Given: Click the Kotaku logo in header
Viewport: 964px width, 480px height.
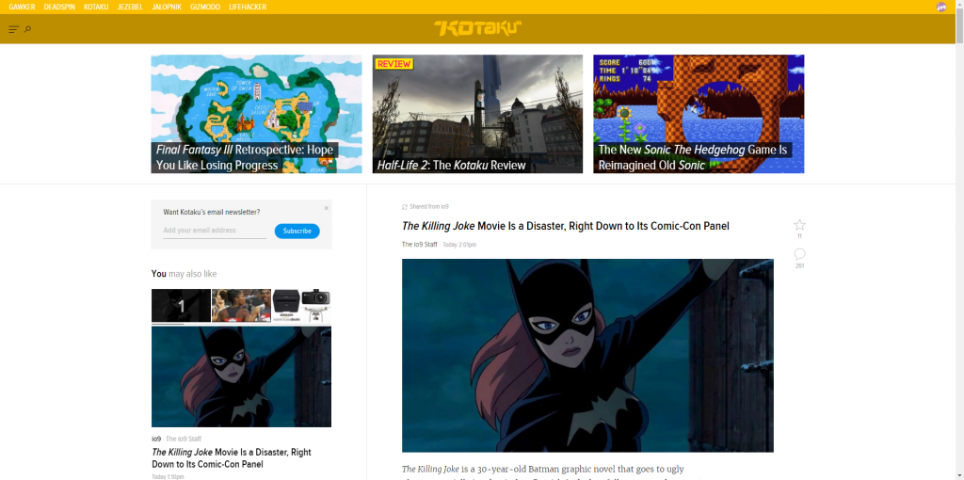Looking at the screenshot, I should (x=477, y=28).
